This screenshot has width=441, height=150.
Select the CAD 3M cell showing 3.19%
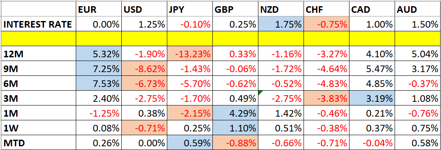pos(372,98)
